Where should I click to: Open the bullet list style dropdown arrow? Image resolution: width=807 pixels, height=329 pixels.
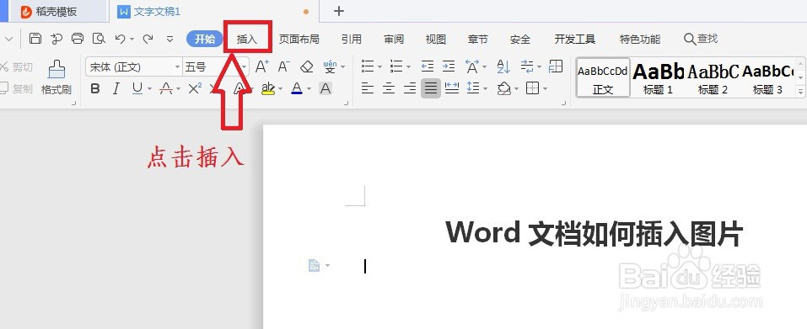[379, 66]
